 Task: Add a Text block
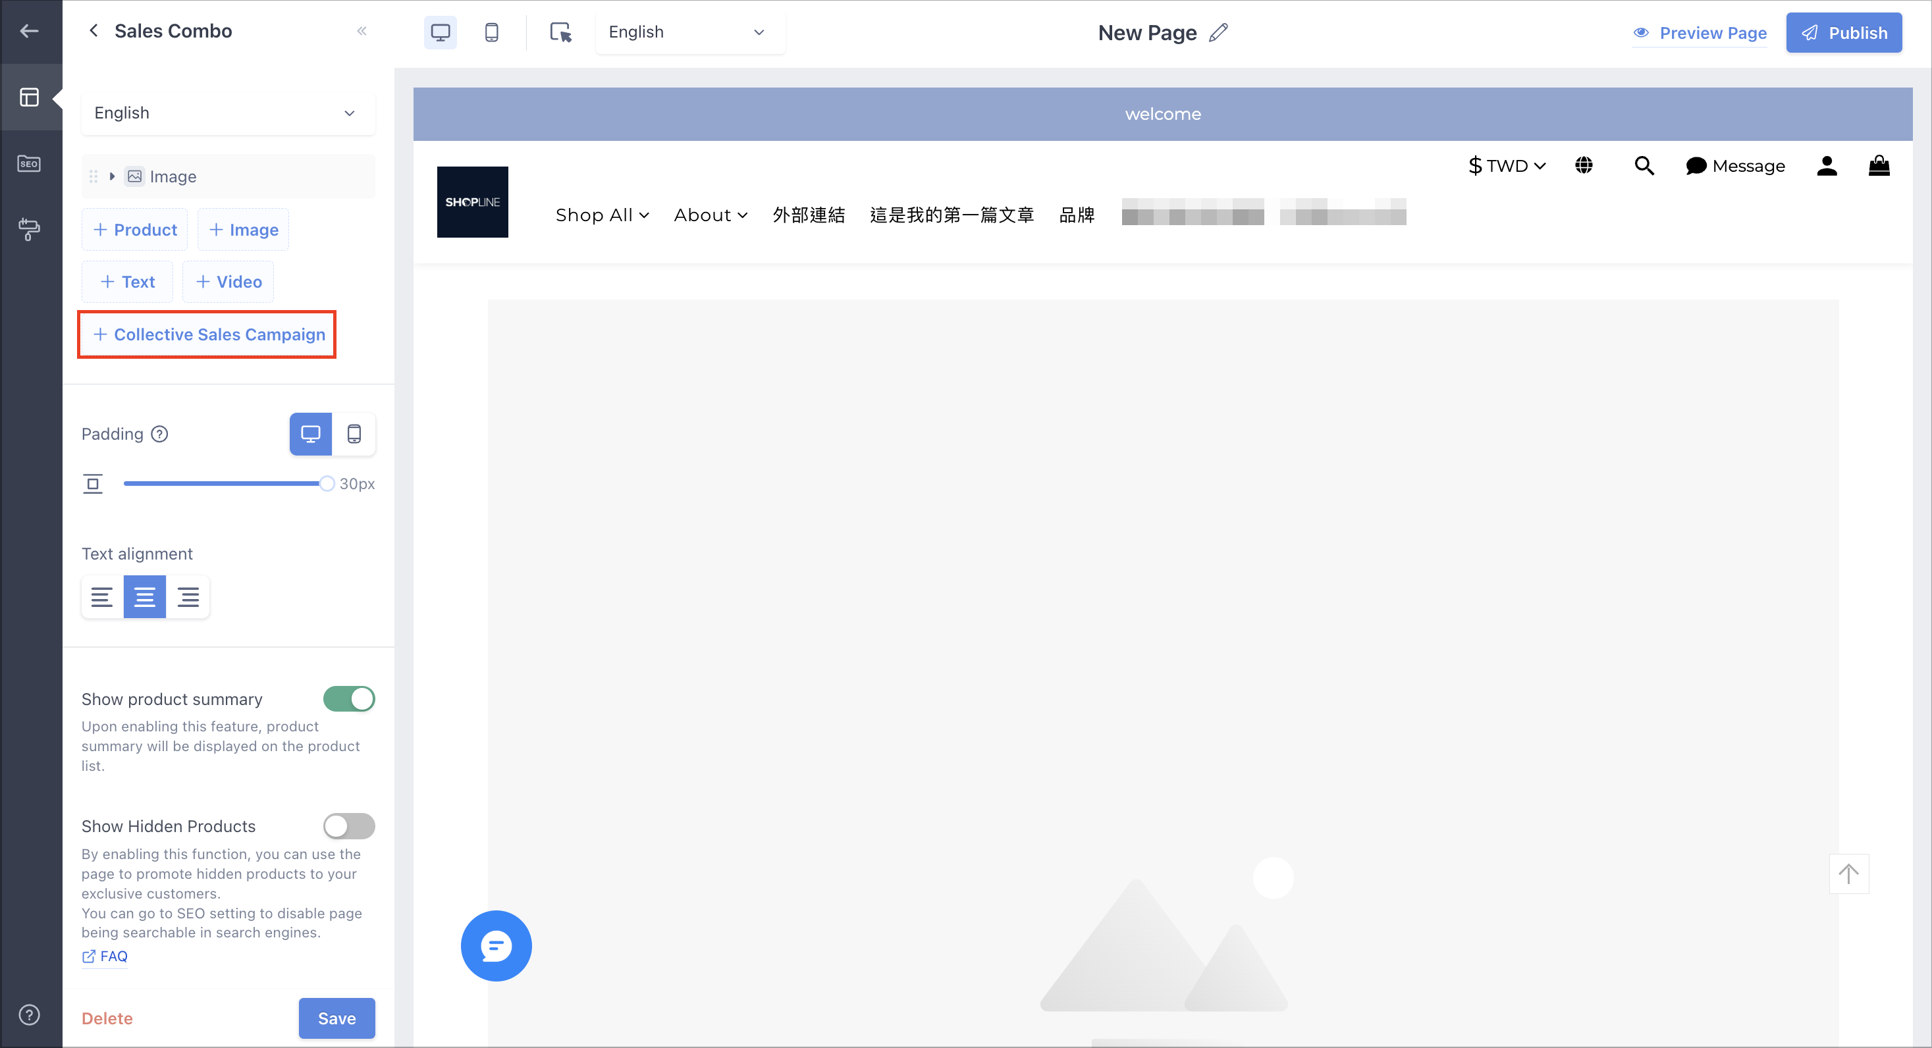point(128,282)
